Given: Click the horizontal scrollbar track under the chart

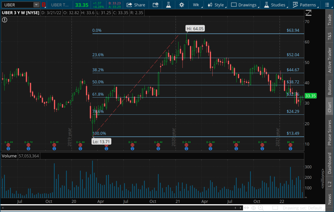Looking at the screenshot, I should coord(122,208).
